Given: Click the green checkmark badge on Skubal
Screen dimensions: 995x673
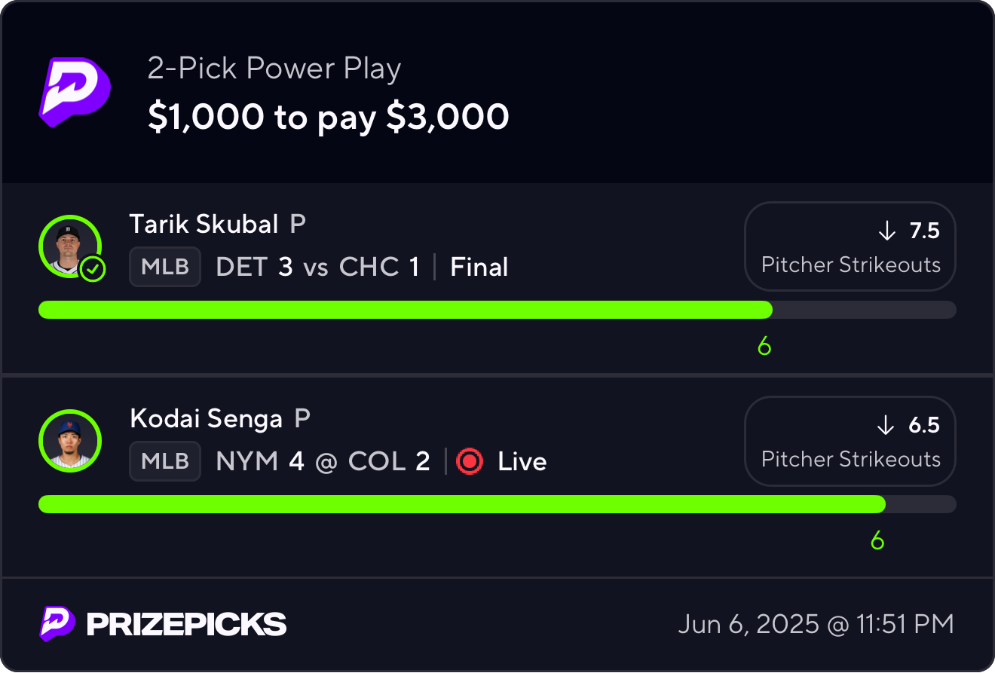Looking at the screenshot, I should coord(93,269).
